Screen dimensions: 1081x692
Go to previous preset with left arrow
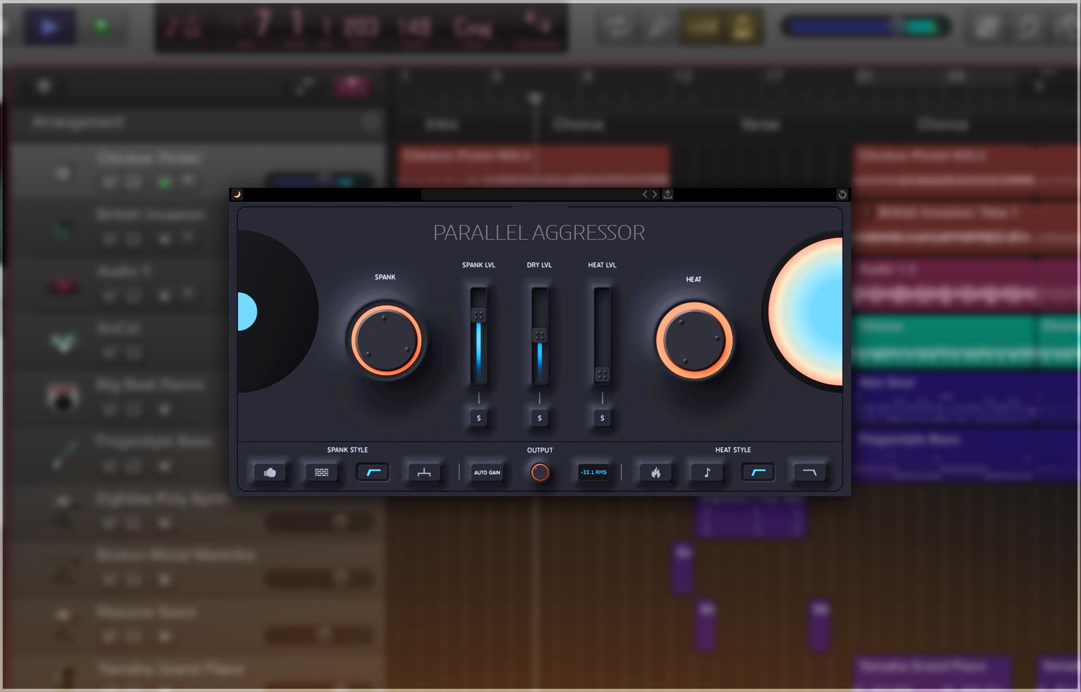pos(645,194)
